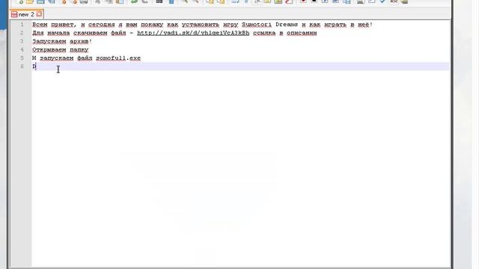Switch to the "new 2" tab
This screenshot has width=479, height=269.
point(26,14)
